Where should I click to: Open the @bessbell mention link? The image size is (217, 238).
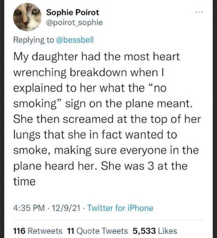pos(75,40)
